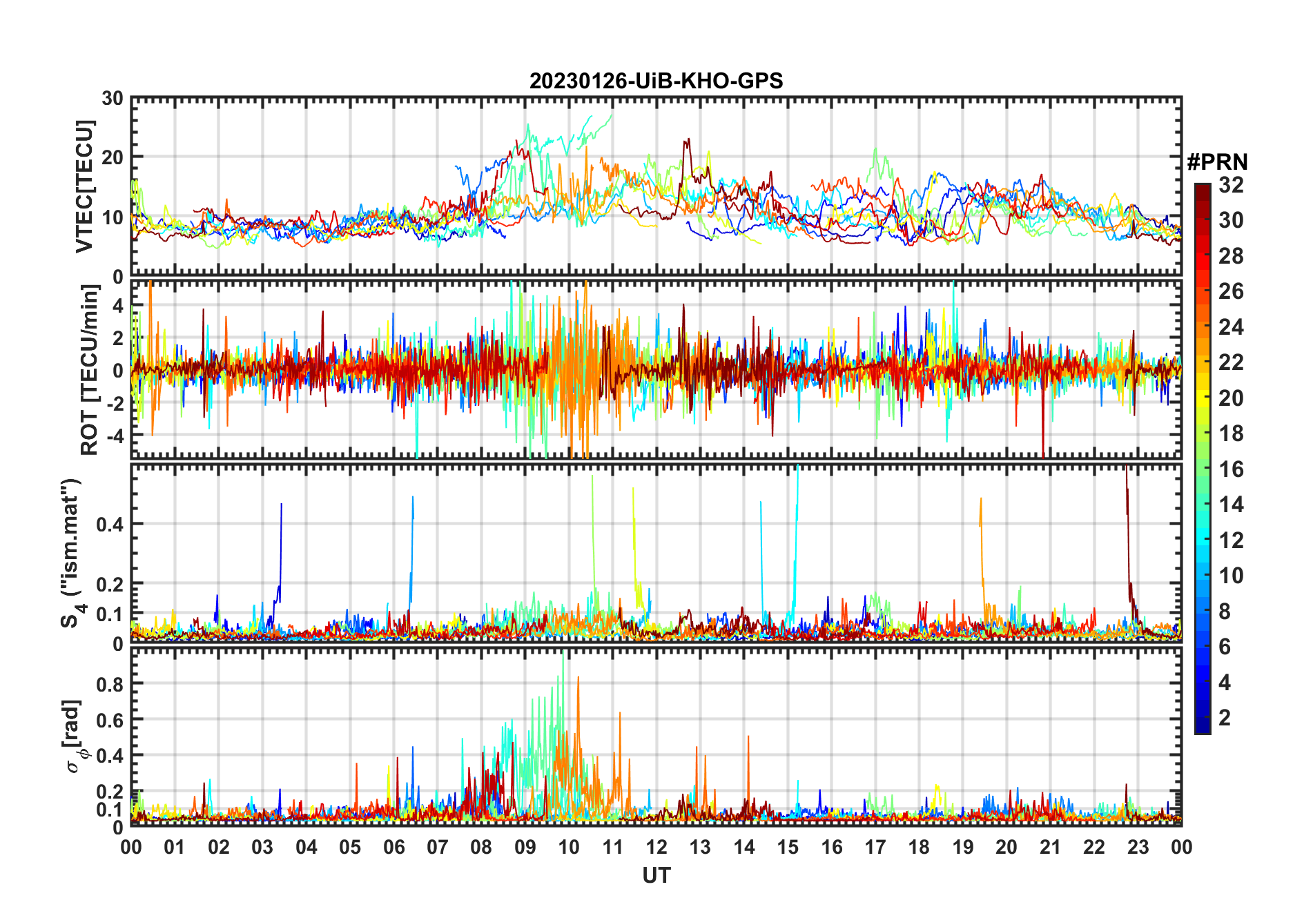1313x918 pixels.
Task: Select the VTEC plot panel
Action: 656,187
